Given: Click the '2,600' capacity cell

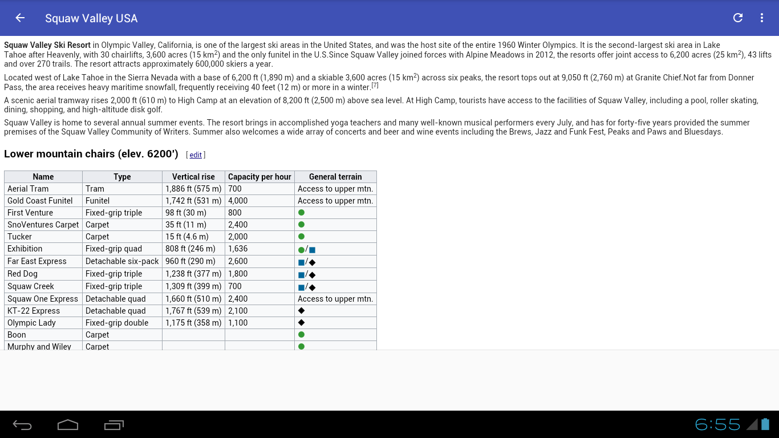Looking at the screenshot, I should (x=259, y=261).
